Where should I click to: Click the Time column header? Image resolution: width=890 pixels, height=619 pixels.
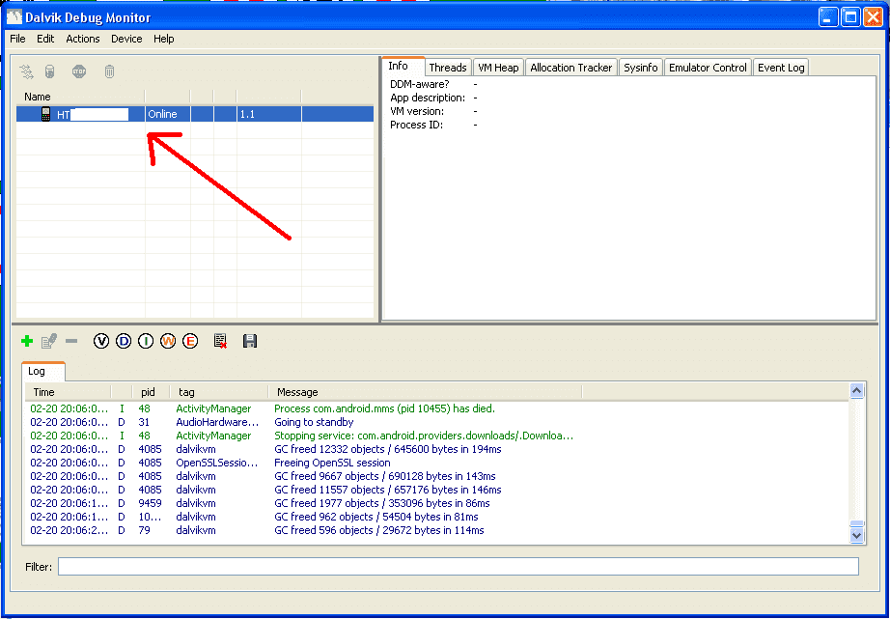coord(68,392)
